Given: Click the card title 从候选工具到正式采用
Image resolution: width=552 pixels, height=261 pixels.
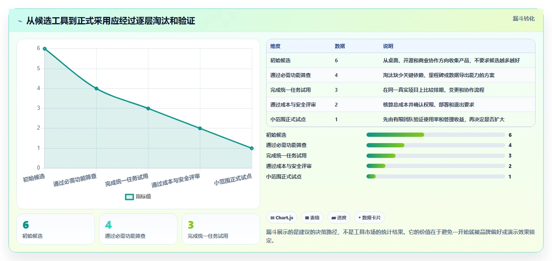Looking at the screenshot, I should point(110,21).
